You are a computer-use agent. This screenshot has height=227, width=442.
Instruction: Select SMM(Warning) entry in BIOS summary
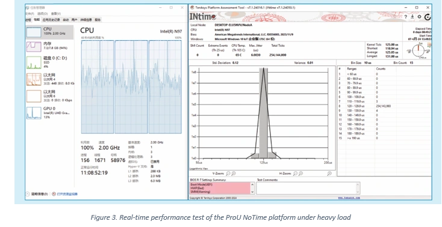pyautogui.click(x=200, y=192)
